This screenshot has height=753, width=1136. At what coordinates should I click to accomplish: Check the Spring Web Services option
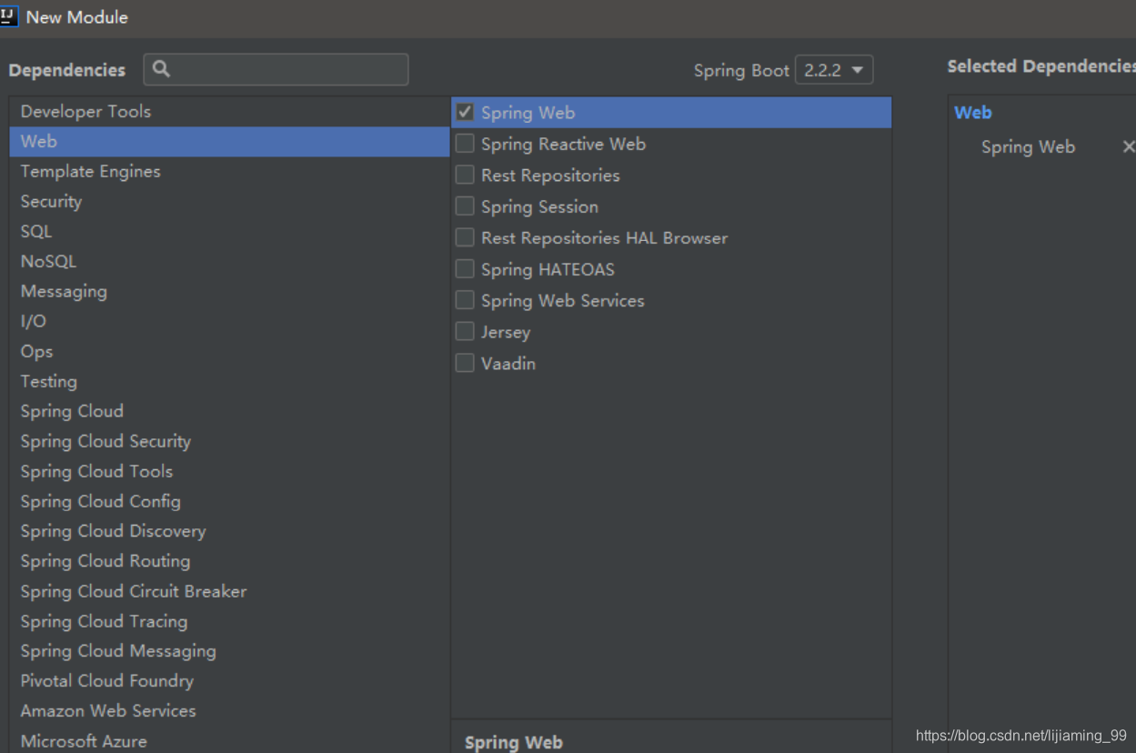point(465,300)
